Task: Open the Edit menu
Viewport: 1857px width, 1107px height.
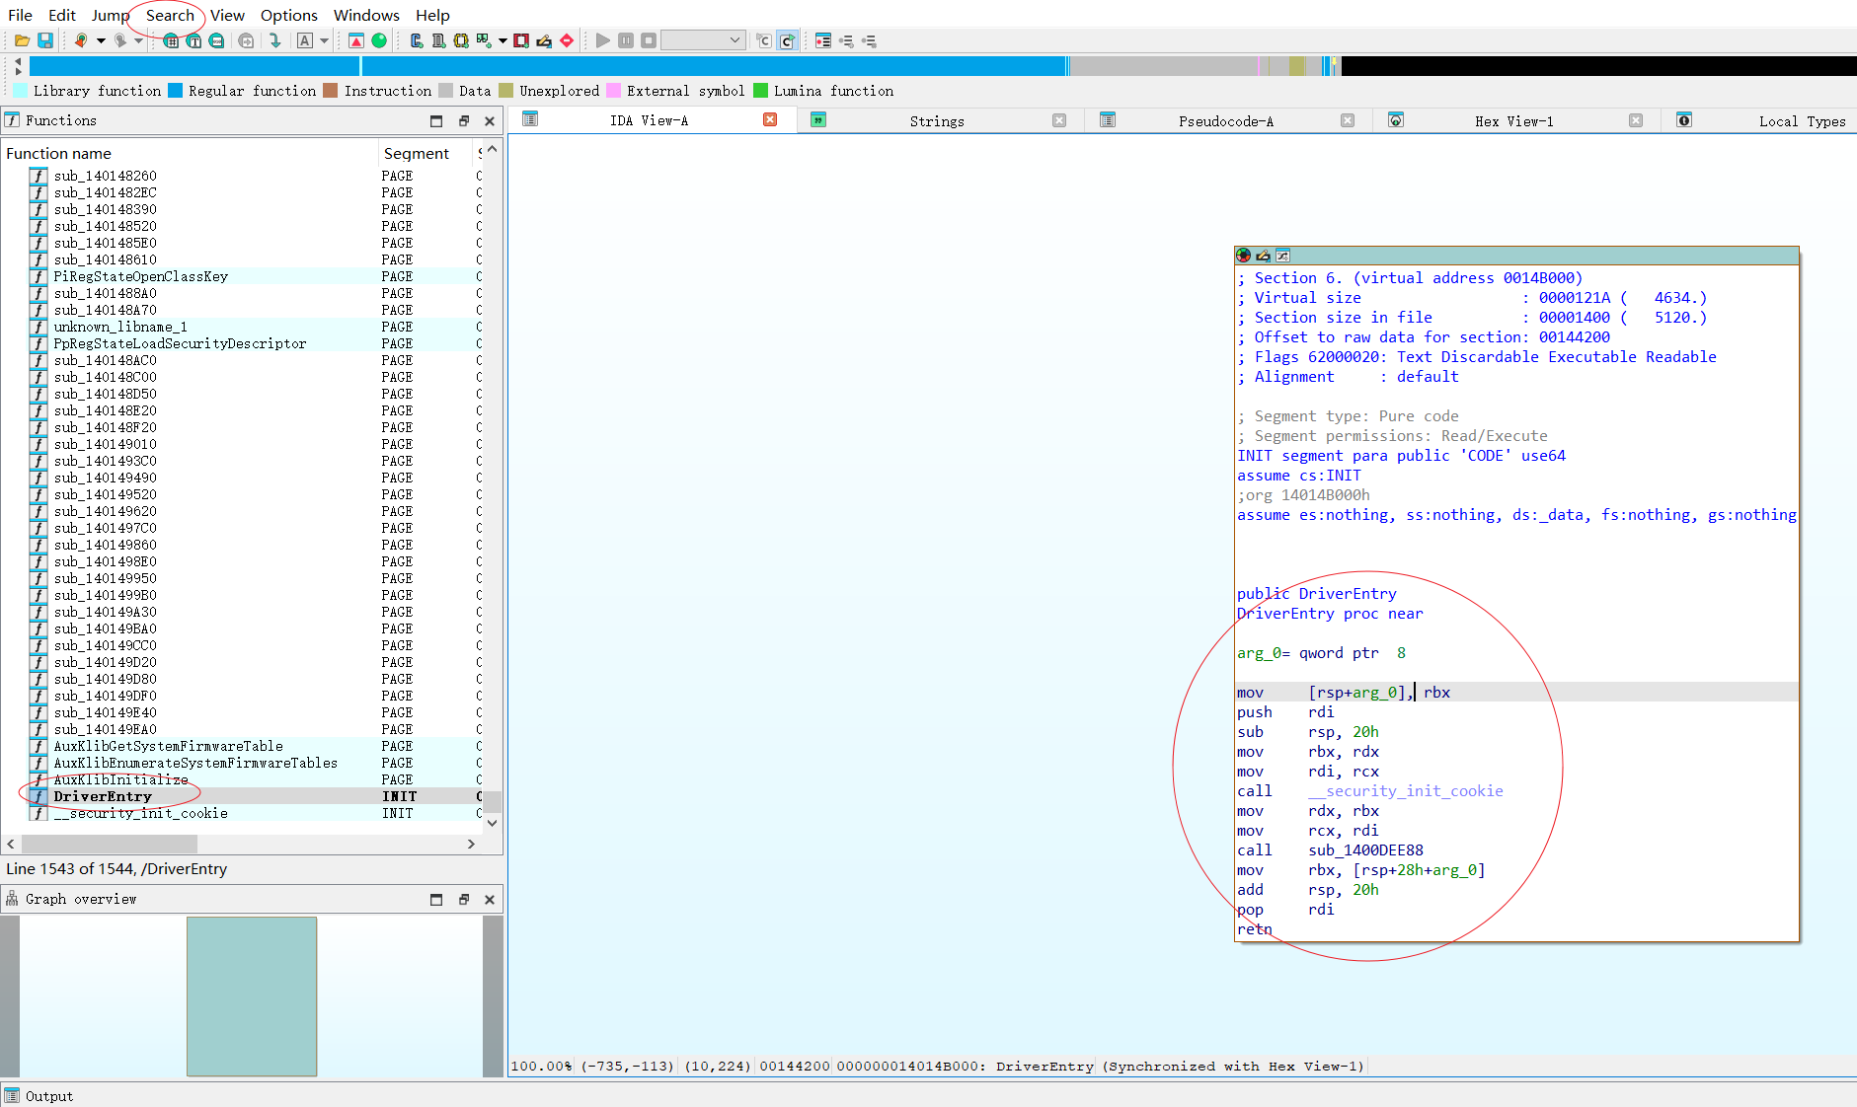Action: [62, 15]
